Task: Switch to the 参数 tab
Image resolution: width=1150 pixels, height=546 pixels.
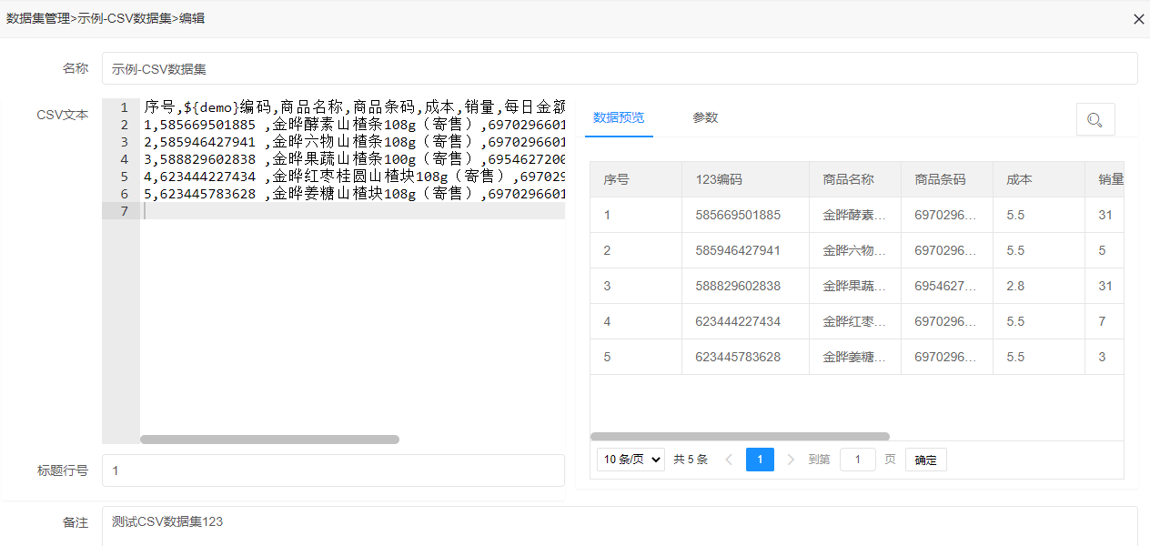Action: [x=705, y=117]
